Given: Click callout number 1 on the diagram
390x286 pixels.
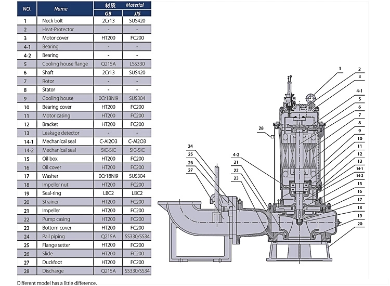Looking at the screenshot, I should click(x=340, y=69).
